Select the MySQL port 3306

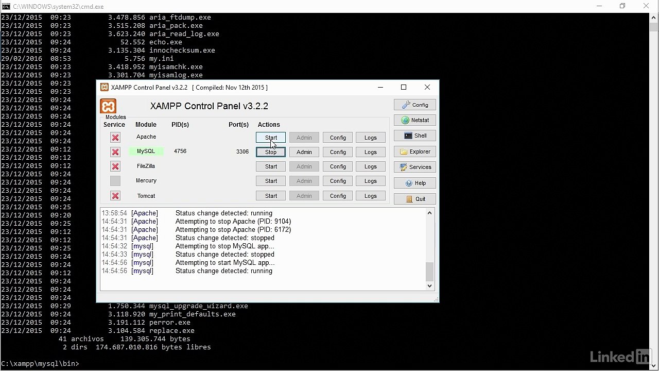242,152
